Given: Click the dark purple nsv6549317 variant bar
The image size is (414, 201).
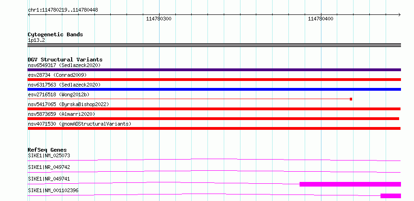Looking at the screenshot, I should click(214, 70).
